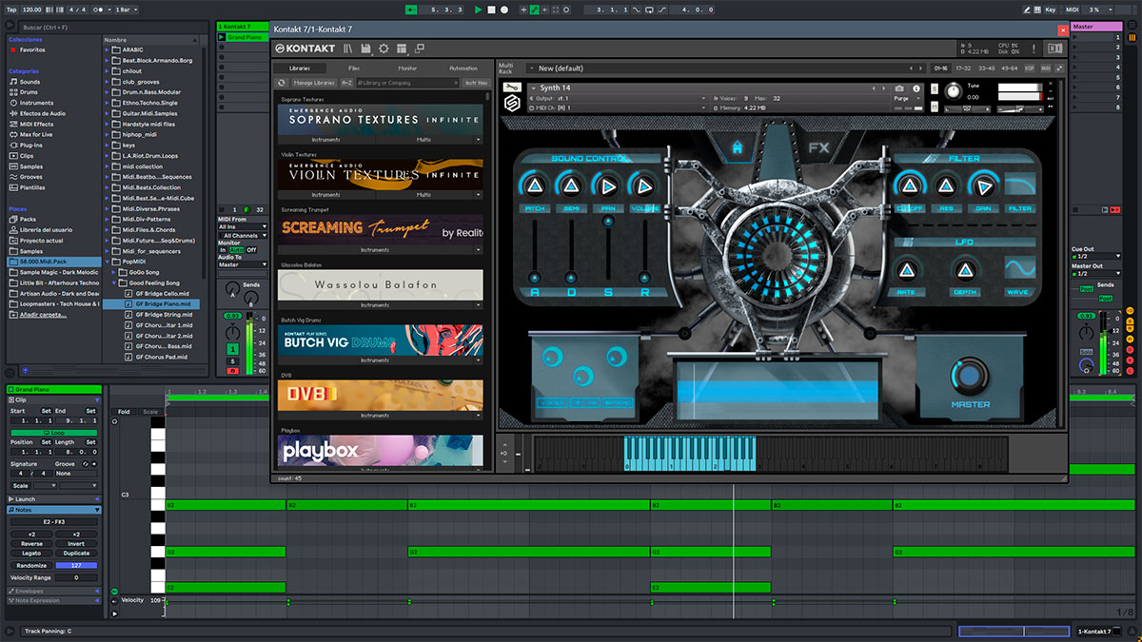The height and width of the screenshot is (642, 1142).
Task: Collapse the Notes section in clip view
Action: [x=95, y=510]
